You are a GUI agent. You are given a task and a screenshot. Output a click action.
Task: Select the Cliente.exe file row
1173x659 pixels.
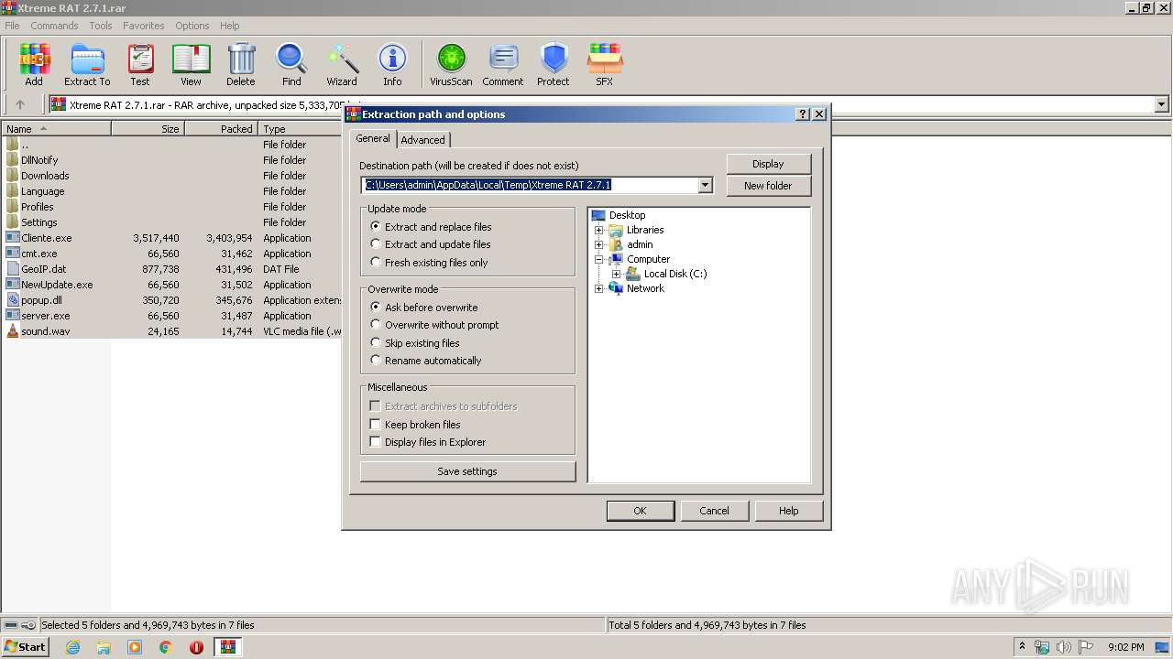point(172,238)
